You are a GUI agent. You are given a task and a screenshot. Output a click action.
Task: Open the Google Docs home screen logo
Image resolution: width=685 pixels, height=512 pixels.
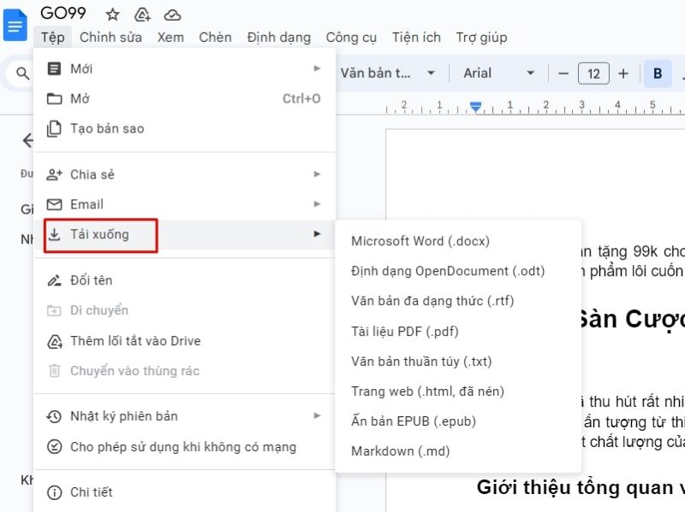tap(14, 24)
